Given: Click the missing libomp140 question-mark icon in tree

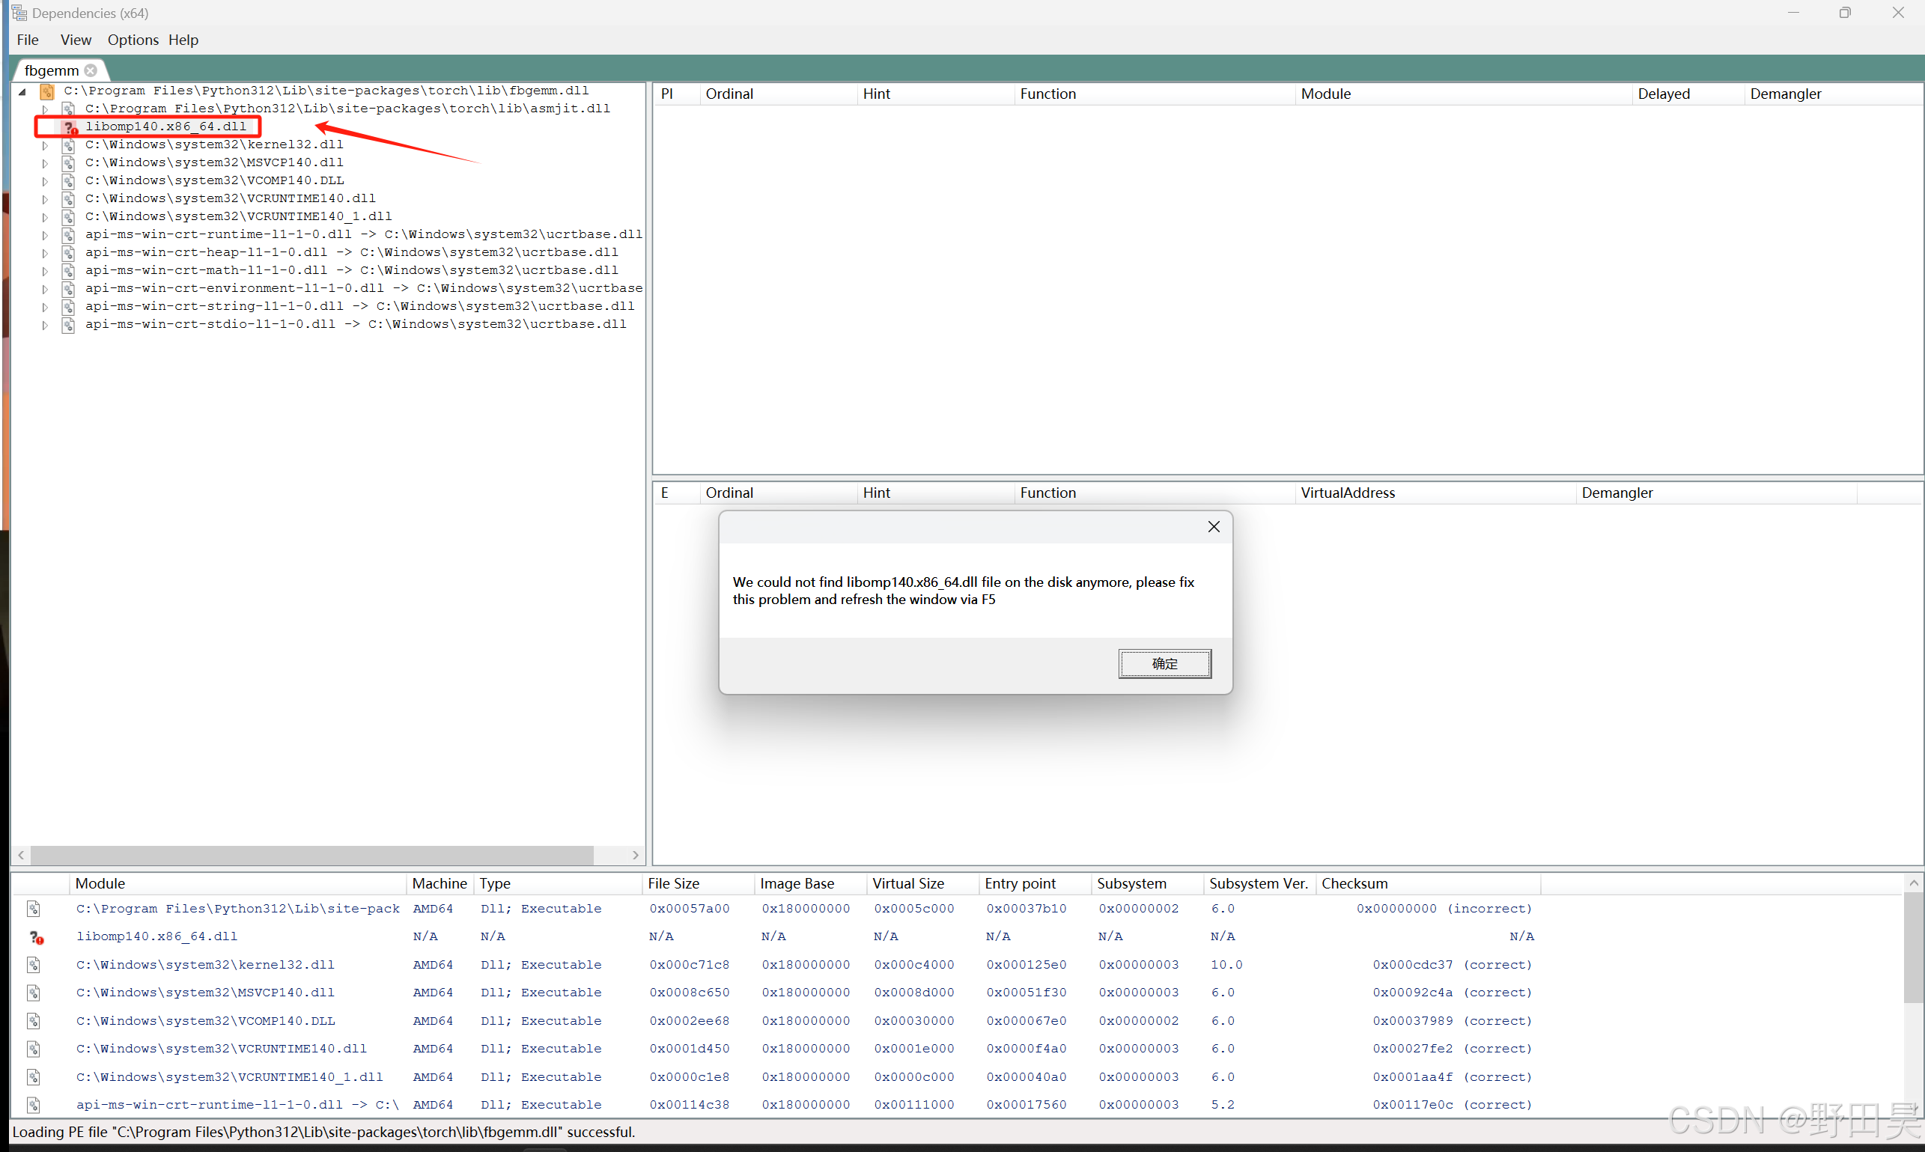Looking at the screenshot, I should click(x=70, y=127).
